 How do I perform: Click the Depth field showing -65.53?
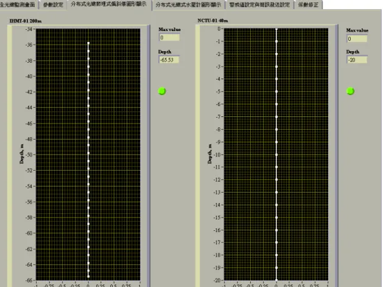169,60
